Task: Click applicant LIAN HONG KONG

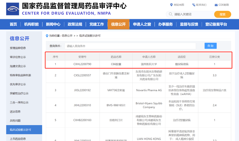Action: point(149,139)
